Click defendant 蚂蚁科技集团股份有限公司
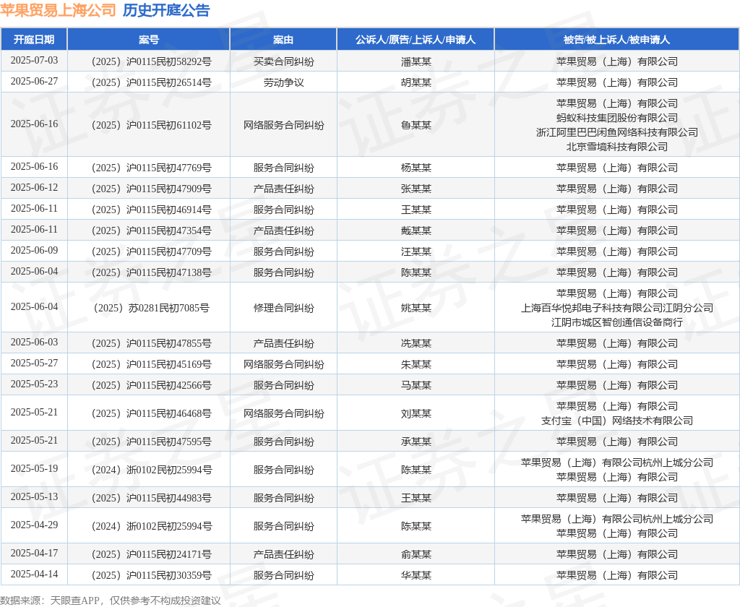 (617, 118)
